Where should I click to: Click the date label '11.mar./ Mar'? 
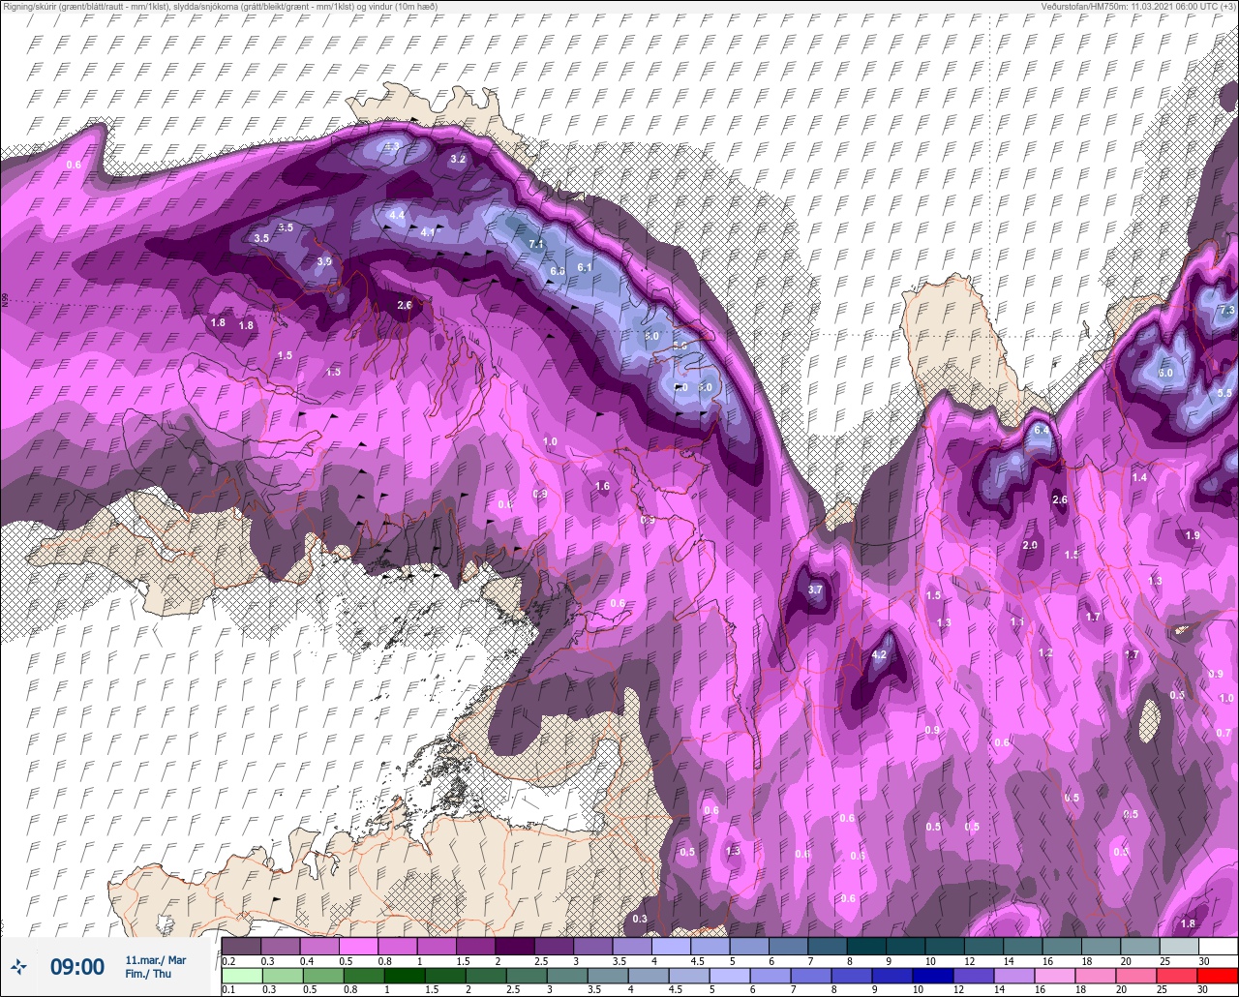156,960
